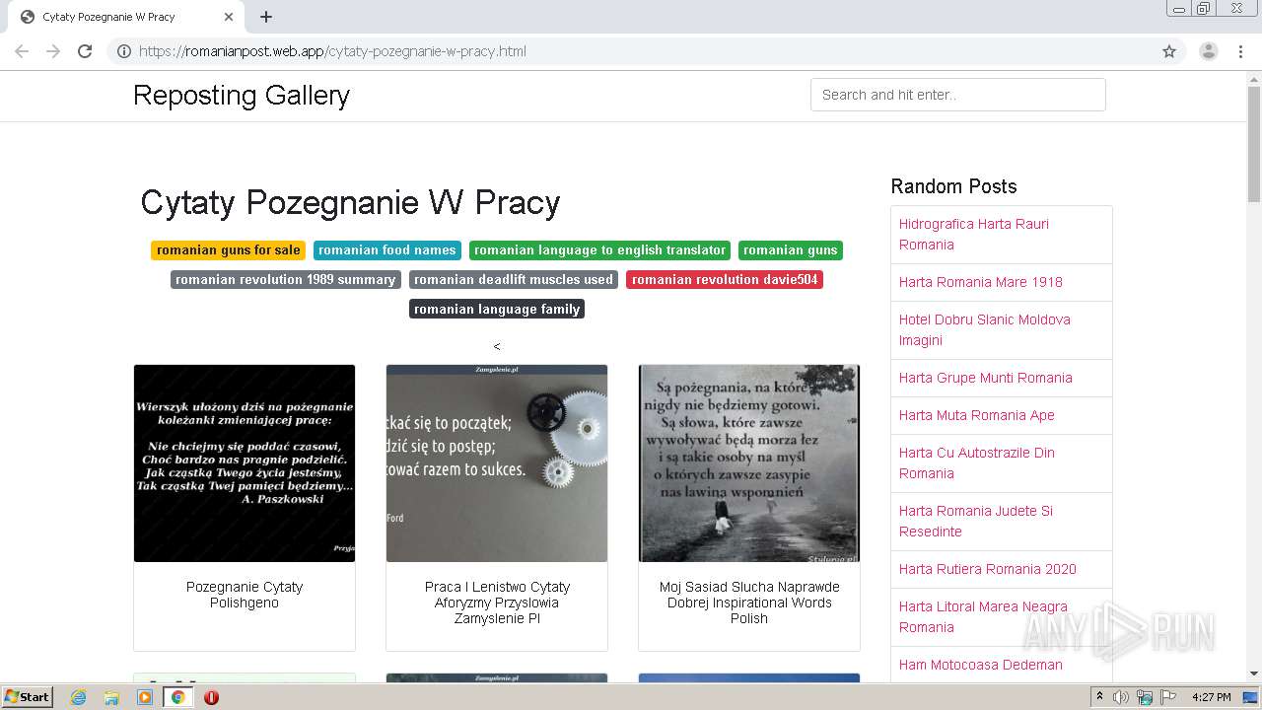1262x710 pixels.
Task: Open the Chrome three-dot menu
Action: pos(1241,51)
